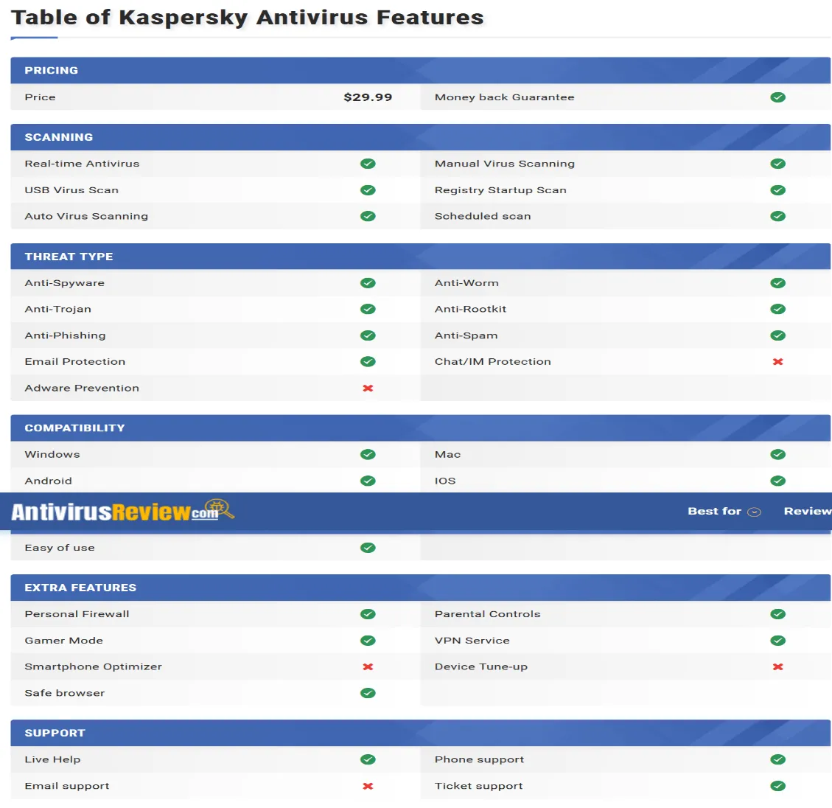Click the Email Protection check icon
The height and width of the screenshot is (808, 832).
pos(368,361)
